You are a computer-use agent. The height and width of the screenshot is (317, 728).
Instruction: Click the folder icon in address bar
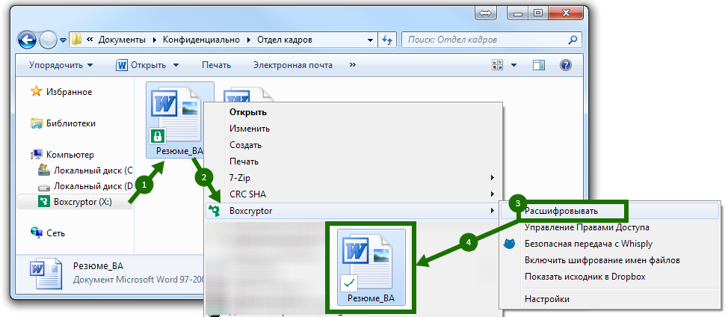coord(76,40)
